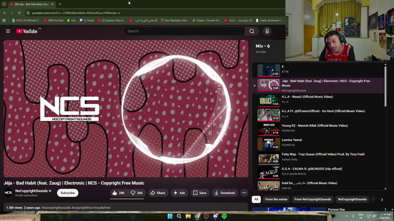Open Chrome apps grid shortcut
Viewport: 394px width, 221px height.
pyautogui.click(x=4, y=21)
